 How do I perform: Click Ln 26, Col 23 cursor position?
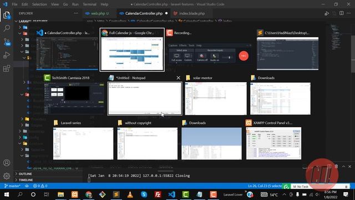tap(265, 186)
